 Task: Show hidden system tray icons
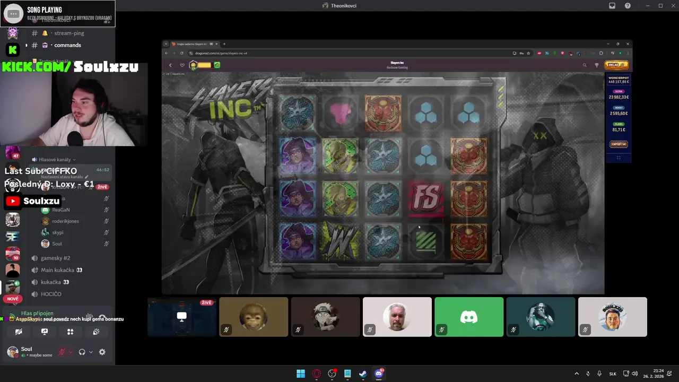coord(577,374)
